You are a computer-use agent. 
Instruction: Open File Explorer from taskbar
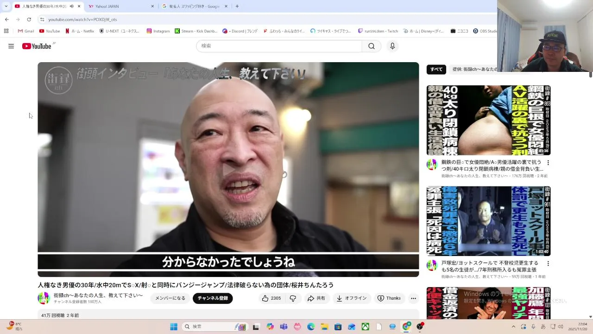click(x=324, y=327)
